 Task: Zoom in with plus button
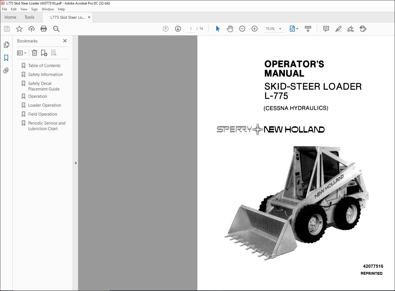(255, 29)
